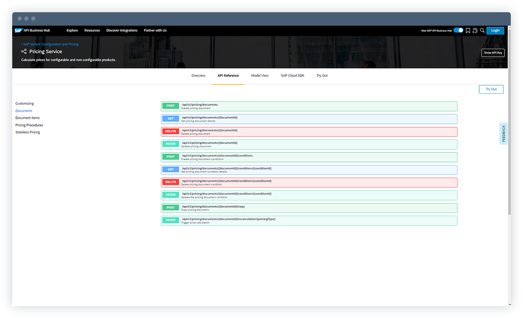
Task: Bookmark this API via the bookmark icon
Action: point(468,30)
